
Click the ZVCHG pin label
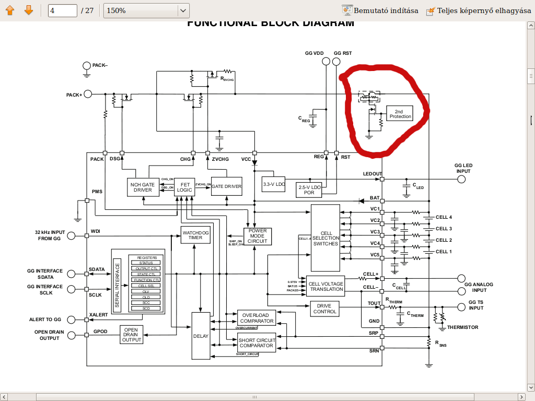click(x=220, y=159)
